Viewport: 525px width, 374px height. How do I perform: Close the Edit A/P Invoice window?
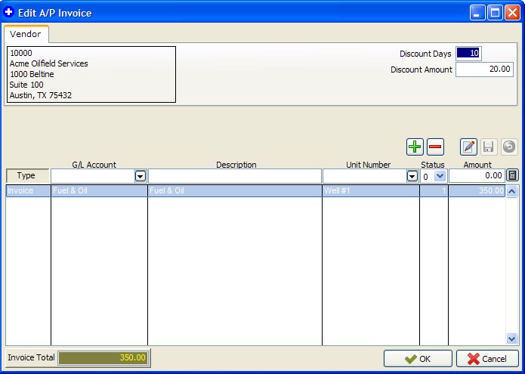point(513,13)
